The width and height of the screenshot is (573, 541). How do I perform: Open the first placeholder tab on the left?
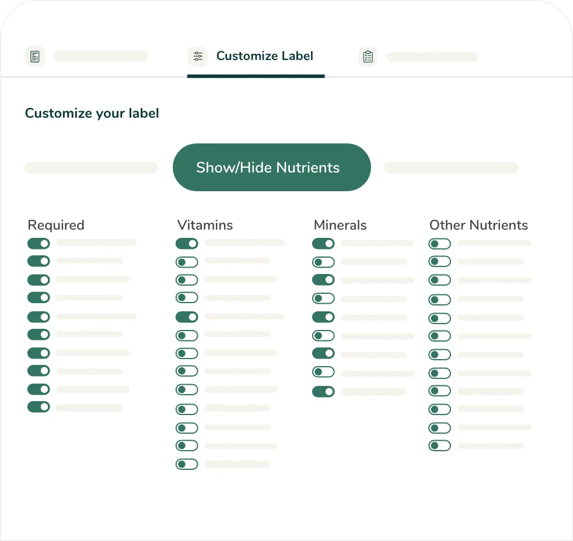click(x=100, y=57)
